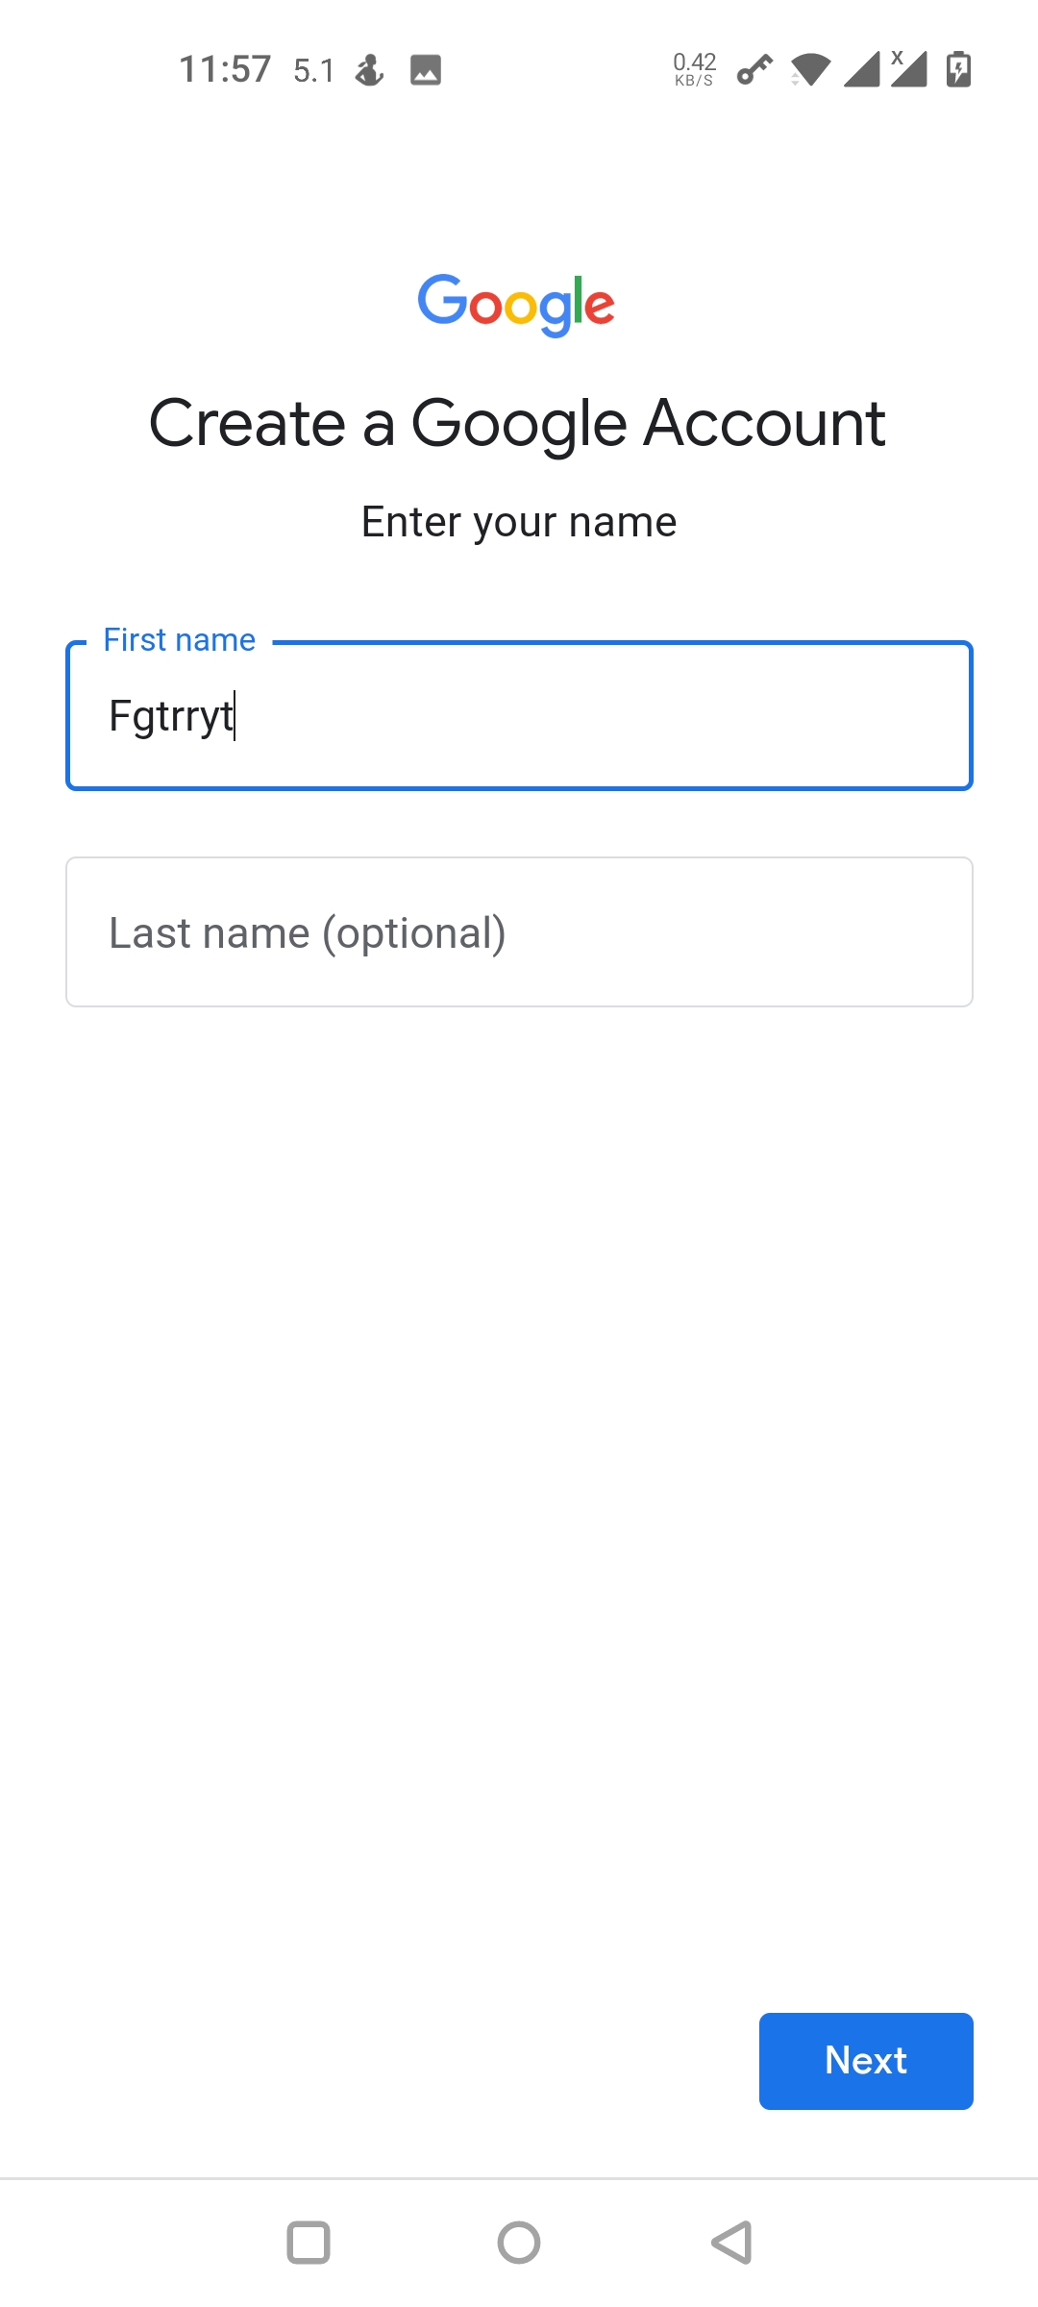
Task: Select the Last name (optional) field
Action: (519, 932)
